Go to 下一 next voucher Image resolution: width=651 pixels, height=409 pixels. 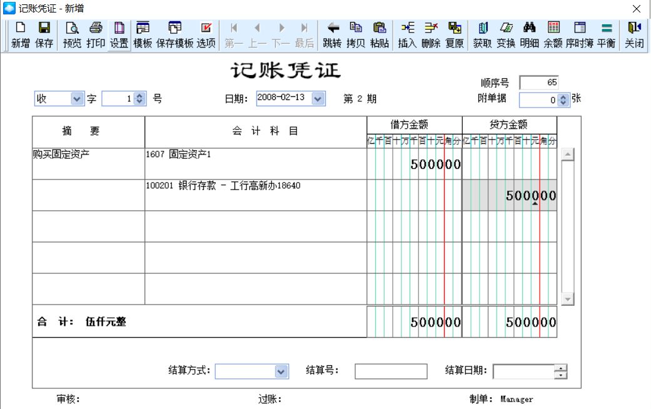click(x=281, y=35)
